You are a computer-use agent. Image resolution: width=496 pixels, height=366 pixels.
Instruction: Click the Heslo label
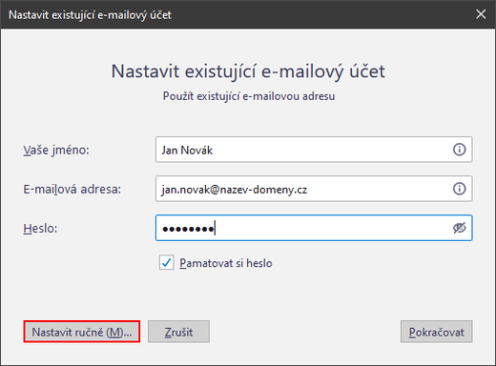pos(40,229)
